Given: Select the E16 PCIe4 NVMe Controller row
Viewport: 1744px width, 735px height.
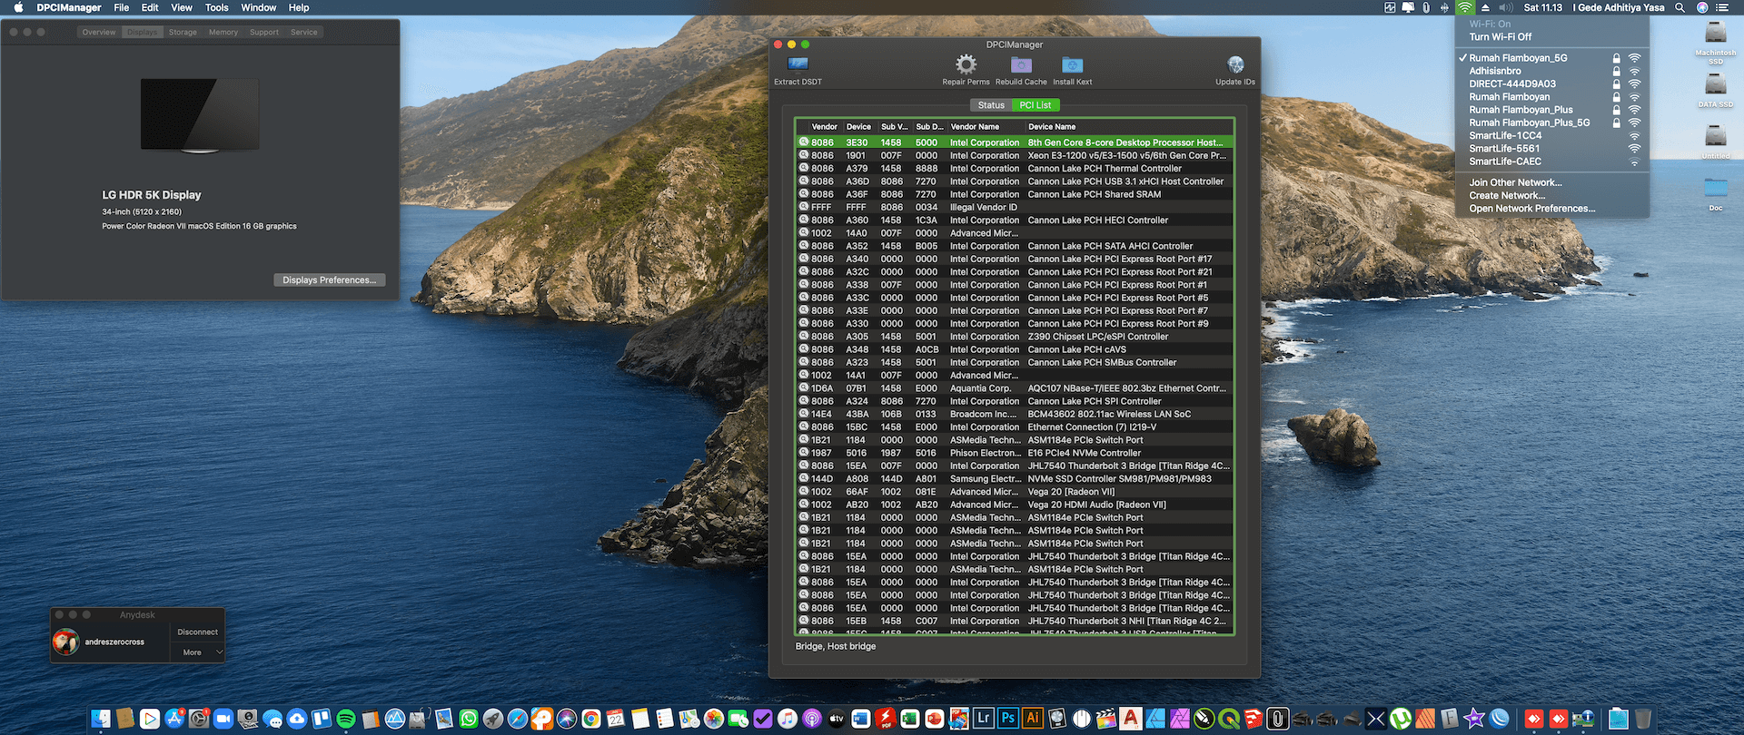Looking at the screenshot, I should click(1015, 453).
